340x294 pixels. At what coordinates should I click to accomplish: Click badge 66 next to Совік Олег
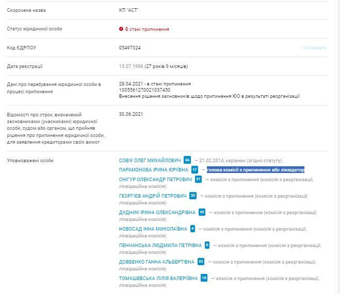pos(187,160)
